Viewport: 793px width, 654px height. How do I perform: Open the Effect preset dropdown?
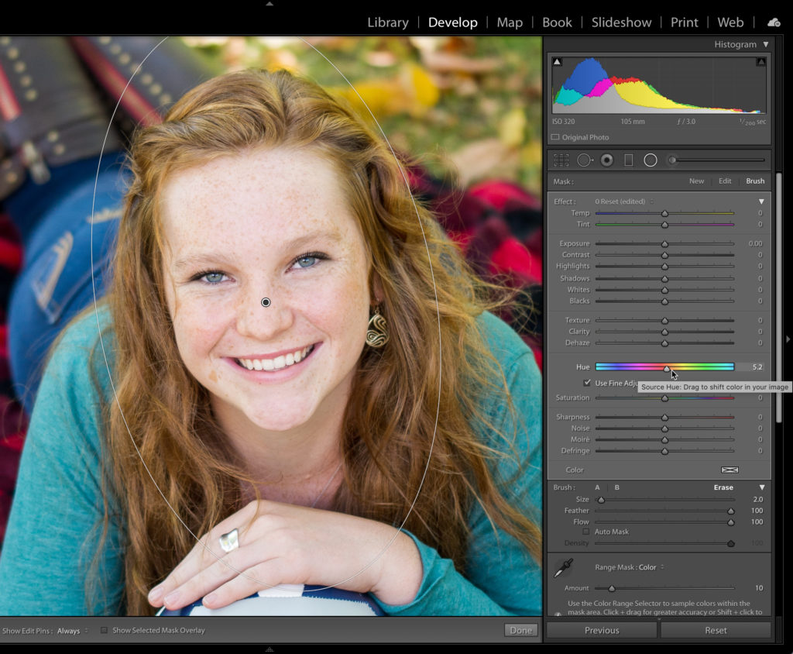624,201
